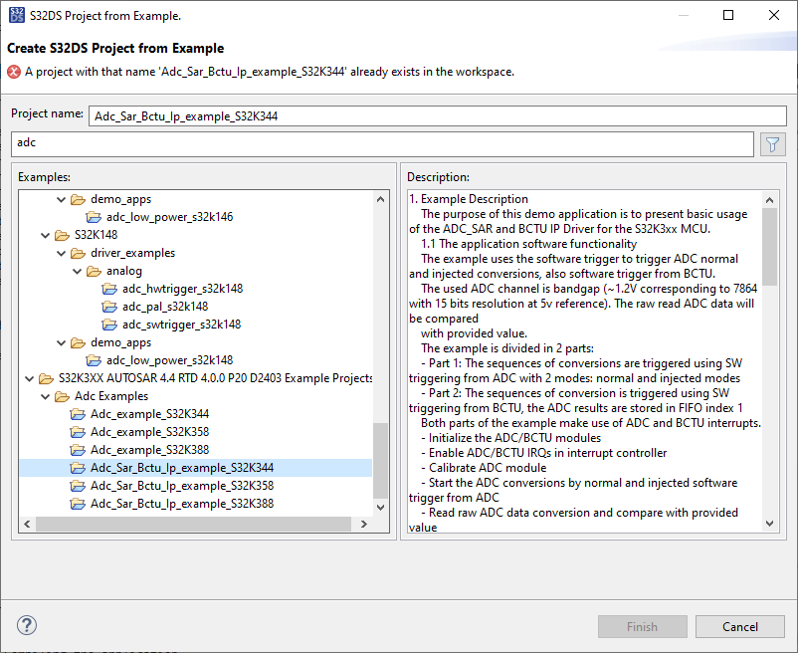The image size is (798, 653).
Task: Select adc_swtrigger_s32k148 example
Action: [x=181, y=325]
